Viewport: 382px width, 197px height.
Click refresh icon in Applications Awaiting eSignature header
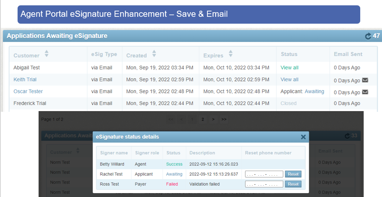point(368,36)
